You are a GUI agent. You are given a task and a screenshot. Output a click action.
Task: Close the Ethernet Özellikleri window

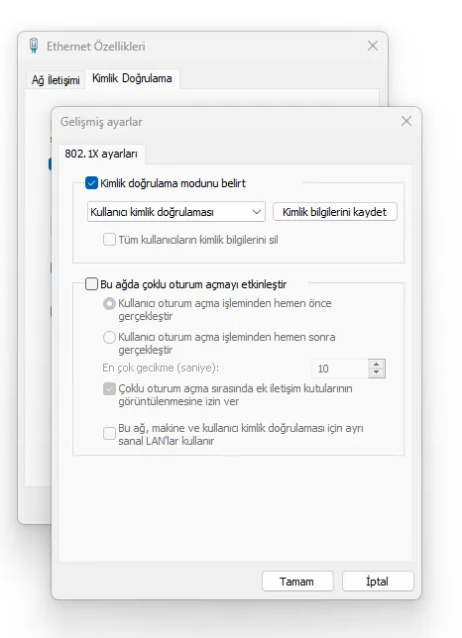[373, 46]
